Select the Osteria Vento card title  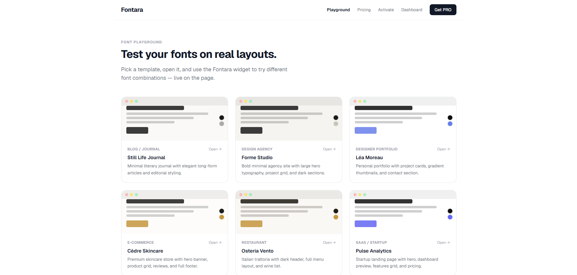(x=258, y=251)
